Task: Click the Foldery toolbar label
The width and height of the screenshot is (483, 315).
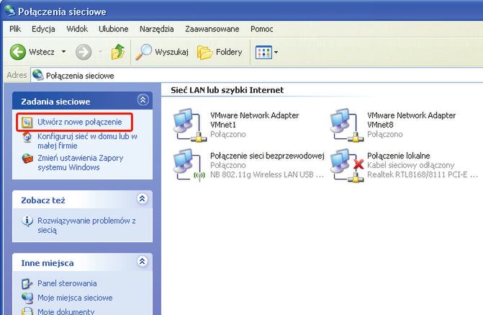Action: [x=229, y=52]
